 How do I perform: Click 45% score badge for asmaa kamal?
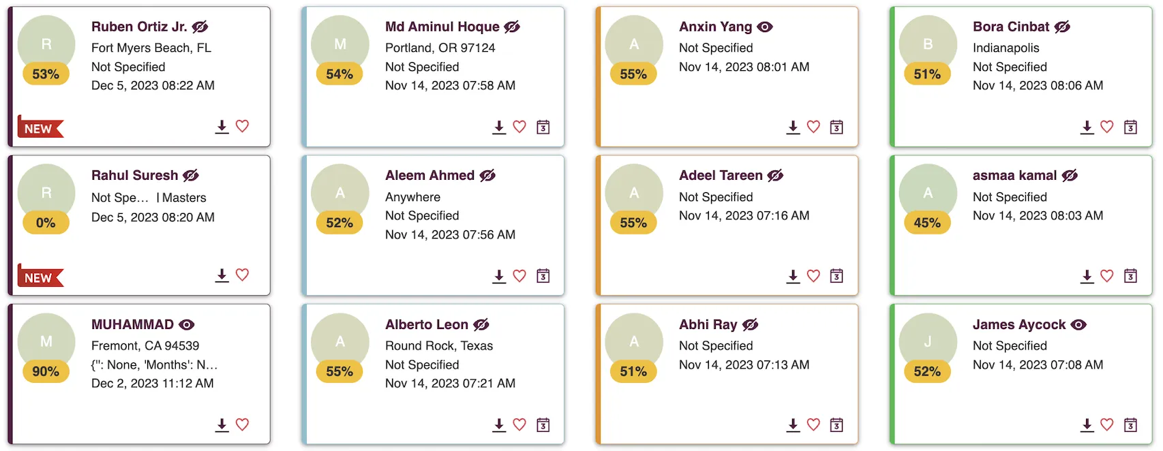click(927, 223)
